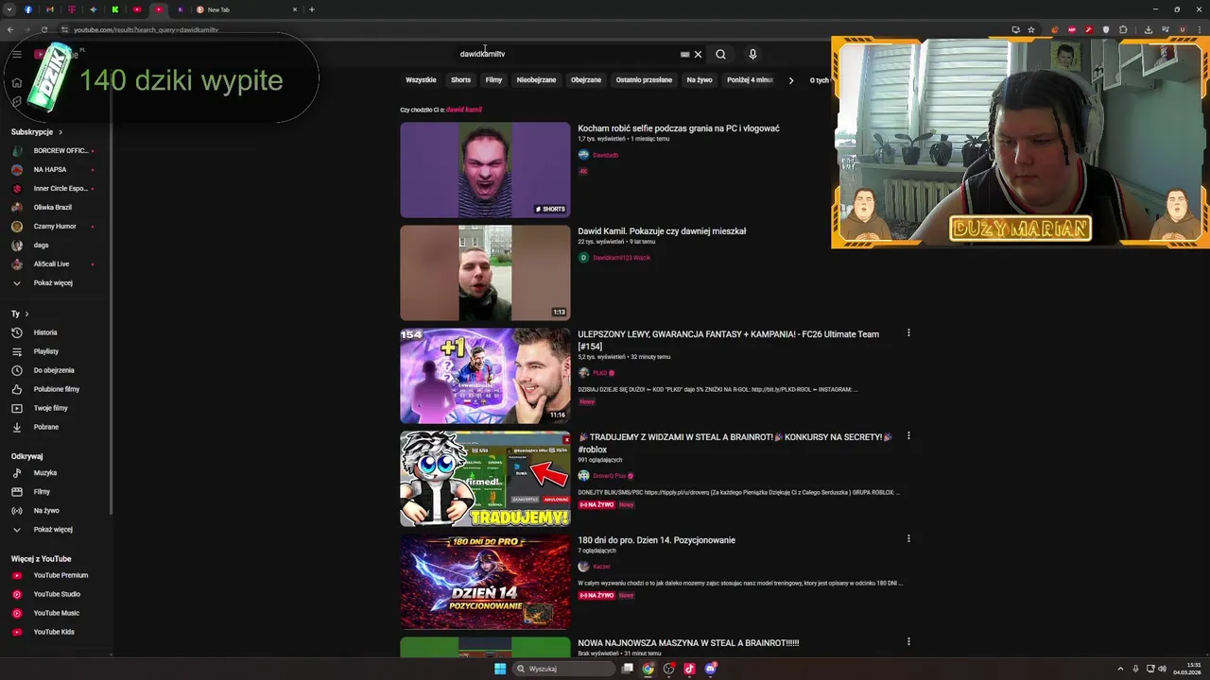1210x680 pixels.
Task: Select the Ostatnio przesłane filter chip
Action: (644, 80)
